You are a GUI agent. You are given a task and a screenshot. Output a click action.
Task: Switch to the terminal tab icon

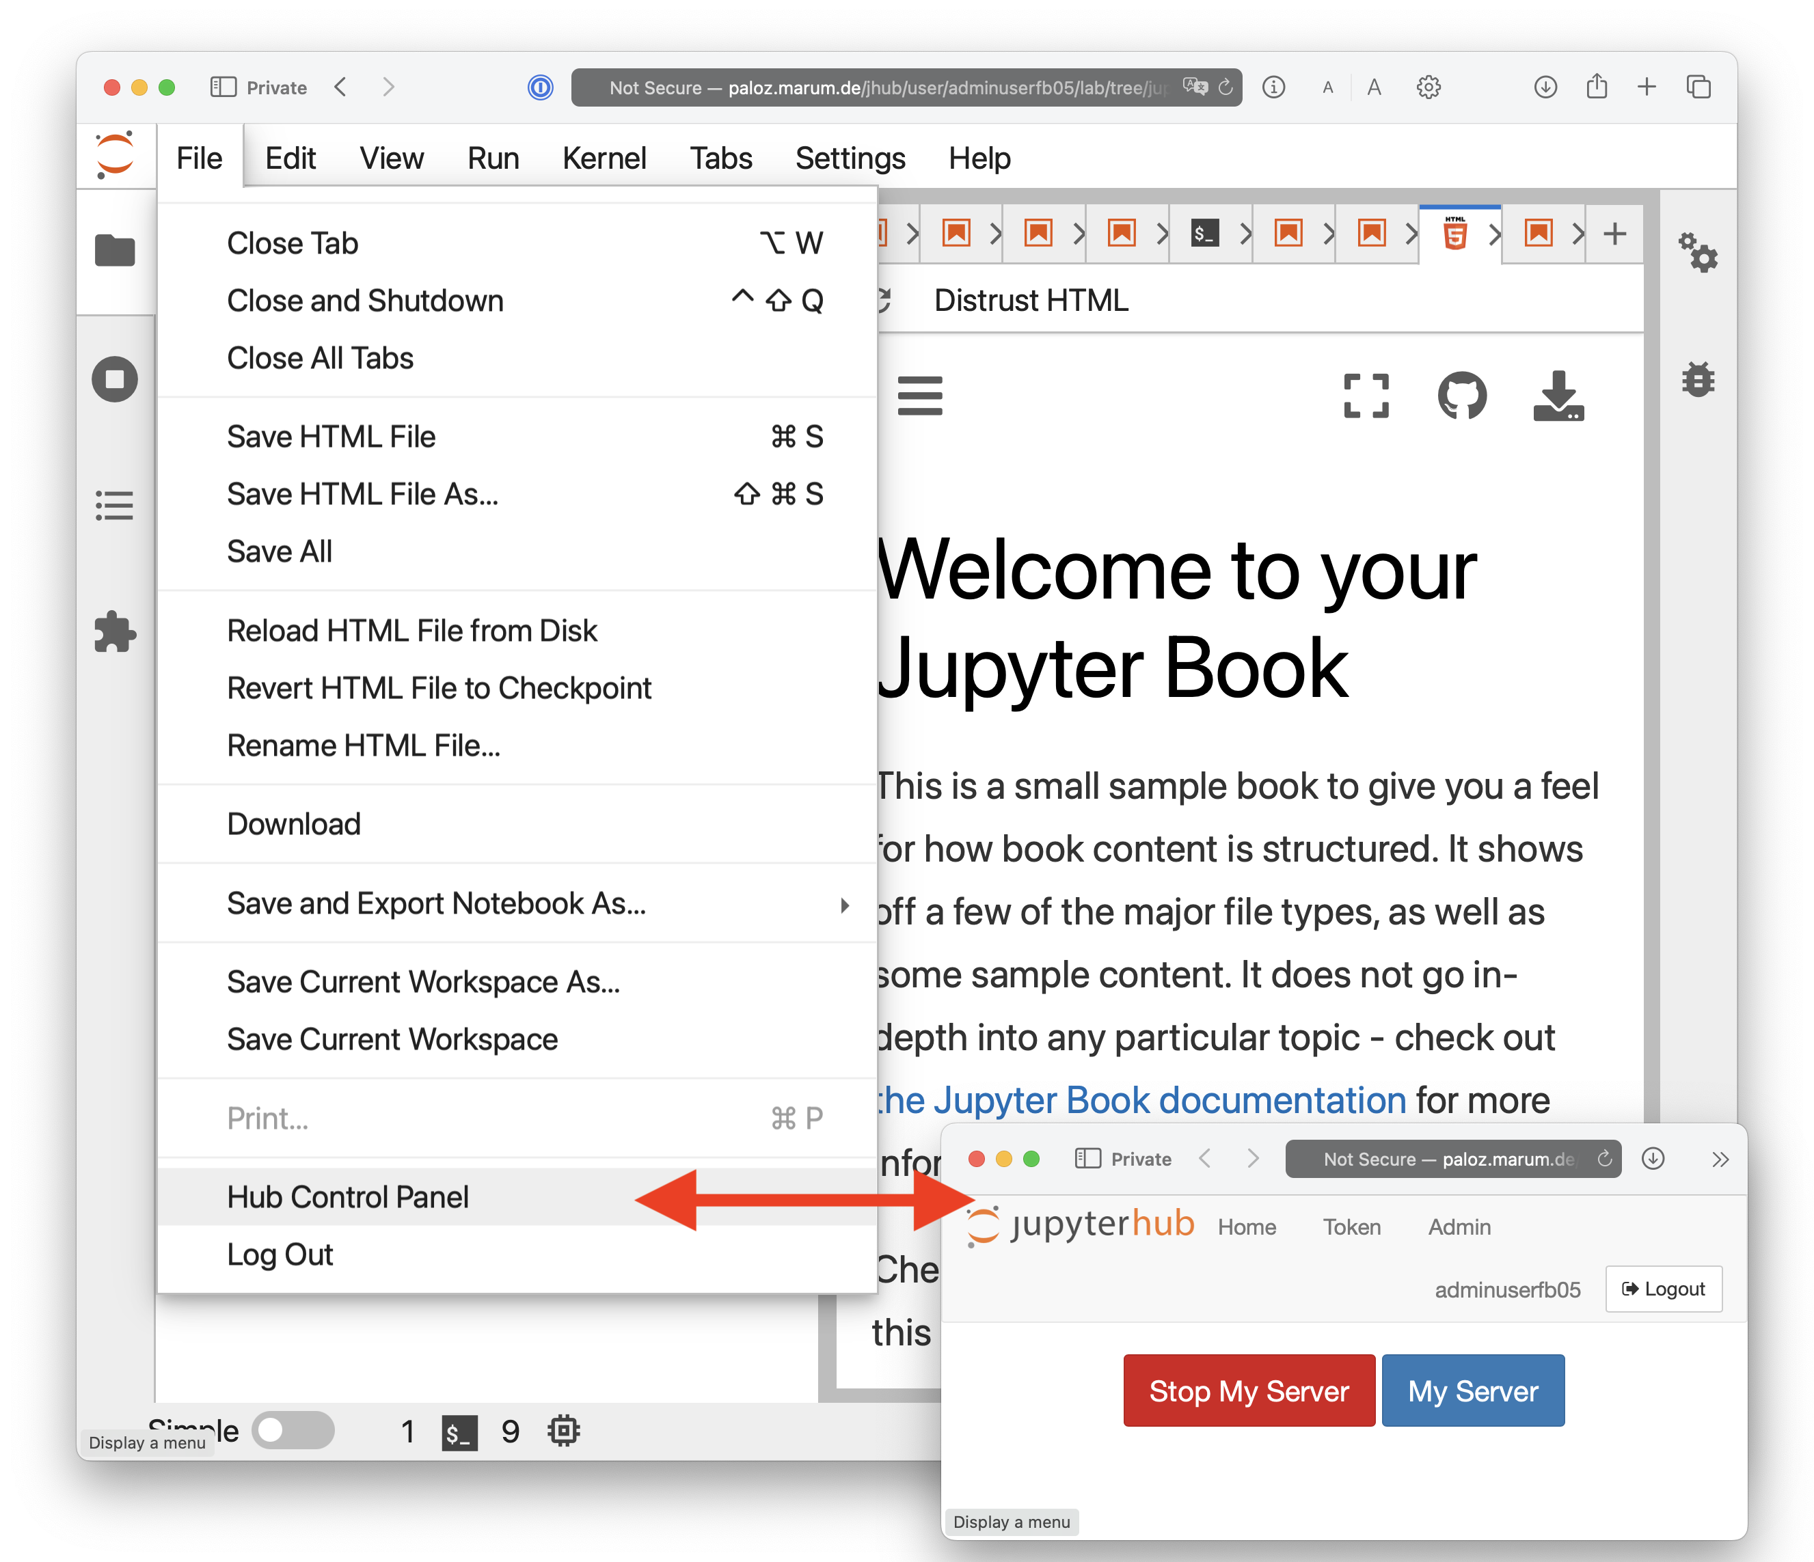pos(1206,233)
